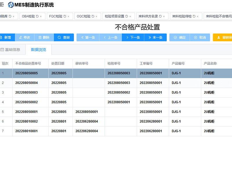Click 检验单号 202208050002 in row 3
This screenshot has width=232, height=170.
[119, 92]
